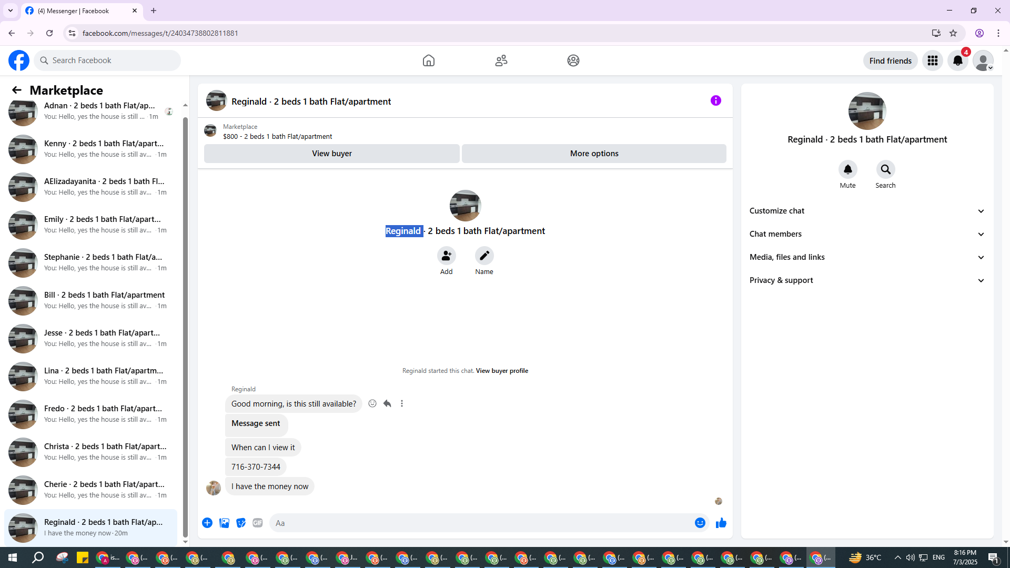Screen dimensions: 1010x568
Task: Open the Friends tab icon
Action: (x=501, y=60)
